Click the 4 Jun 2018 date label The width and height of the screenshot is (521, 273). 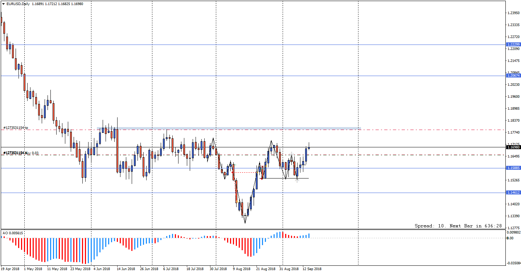[x=102, y=269]
